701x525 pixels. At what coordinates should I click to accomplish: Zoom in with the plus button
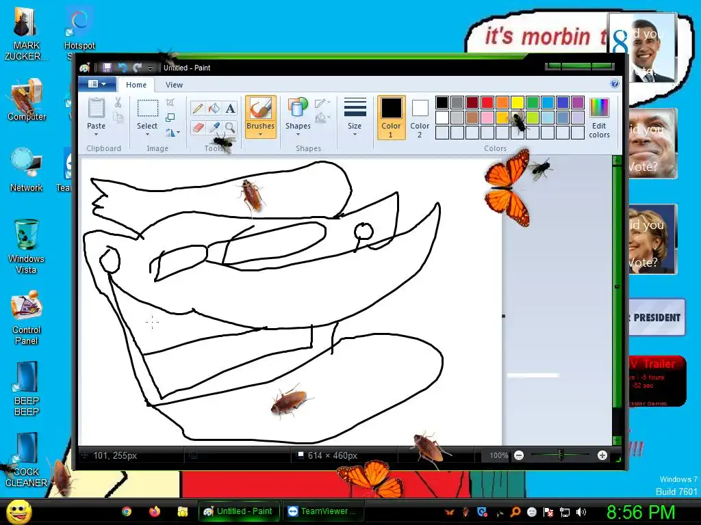click(x=602, y=455)
